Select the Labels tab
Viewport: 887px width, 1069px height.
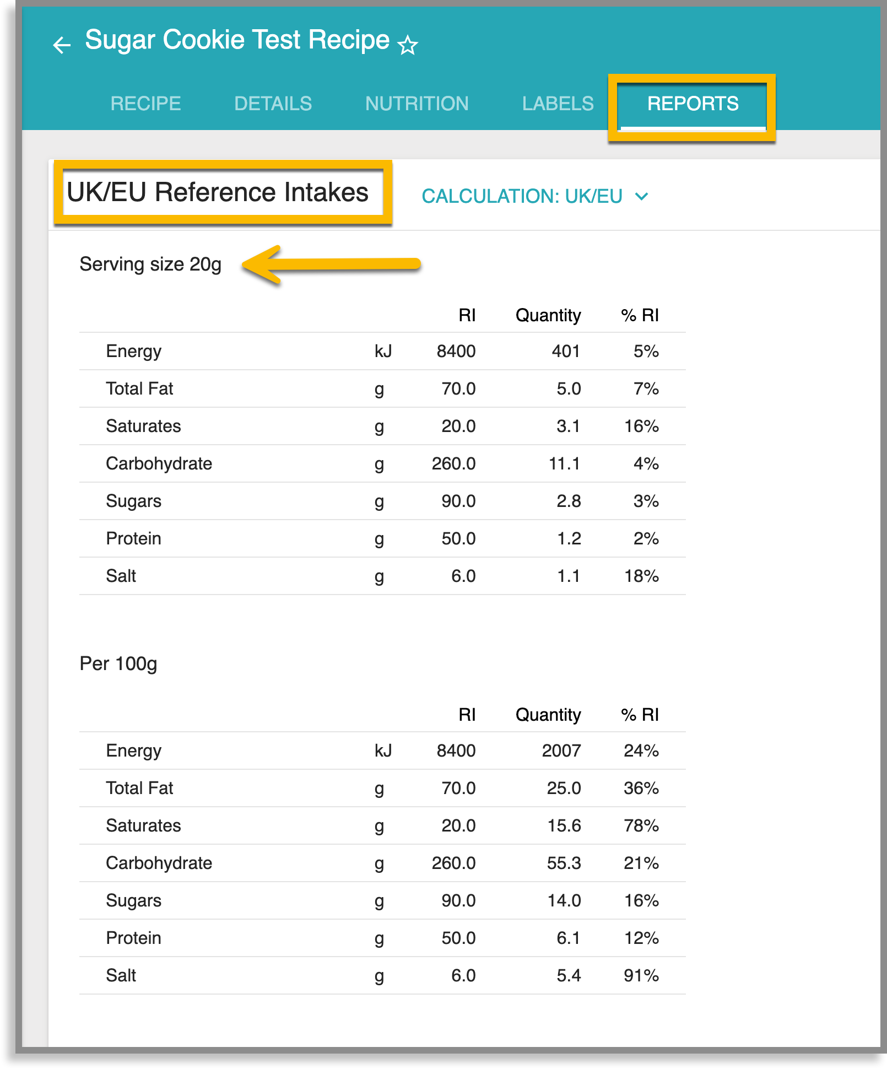(x=558, y=104)
